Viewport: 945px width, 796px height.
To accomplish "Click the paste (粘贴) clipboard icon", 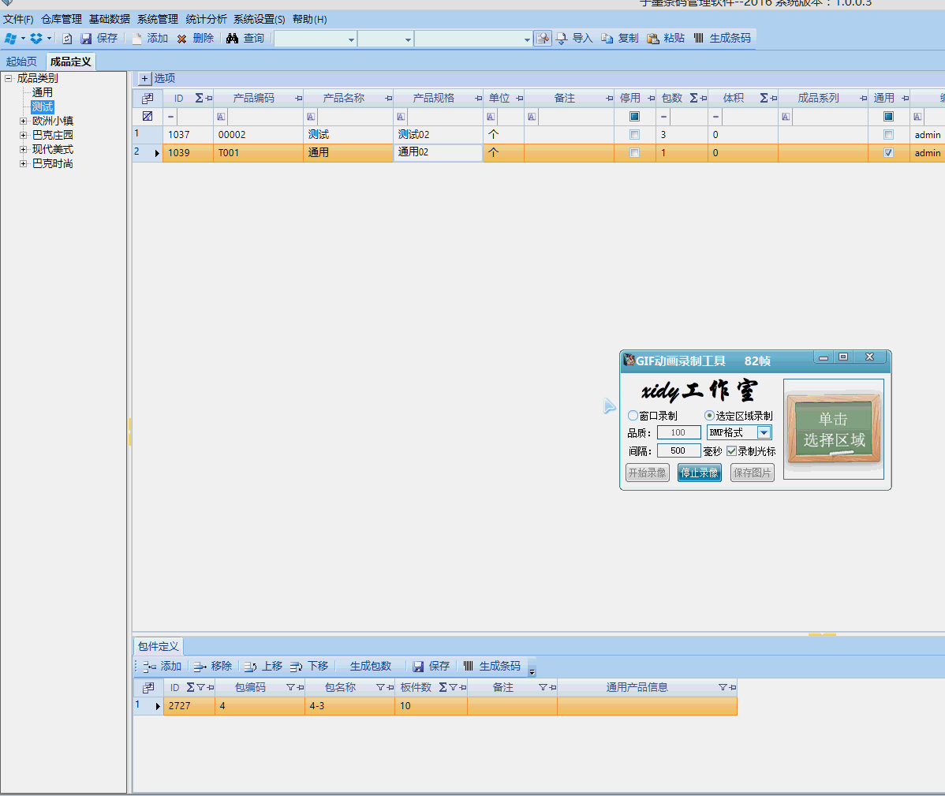I will [653, 38].
